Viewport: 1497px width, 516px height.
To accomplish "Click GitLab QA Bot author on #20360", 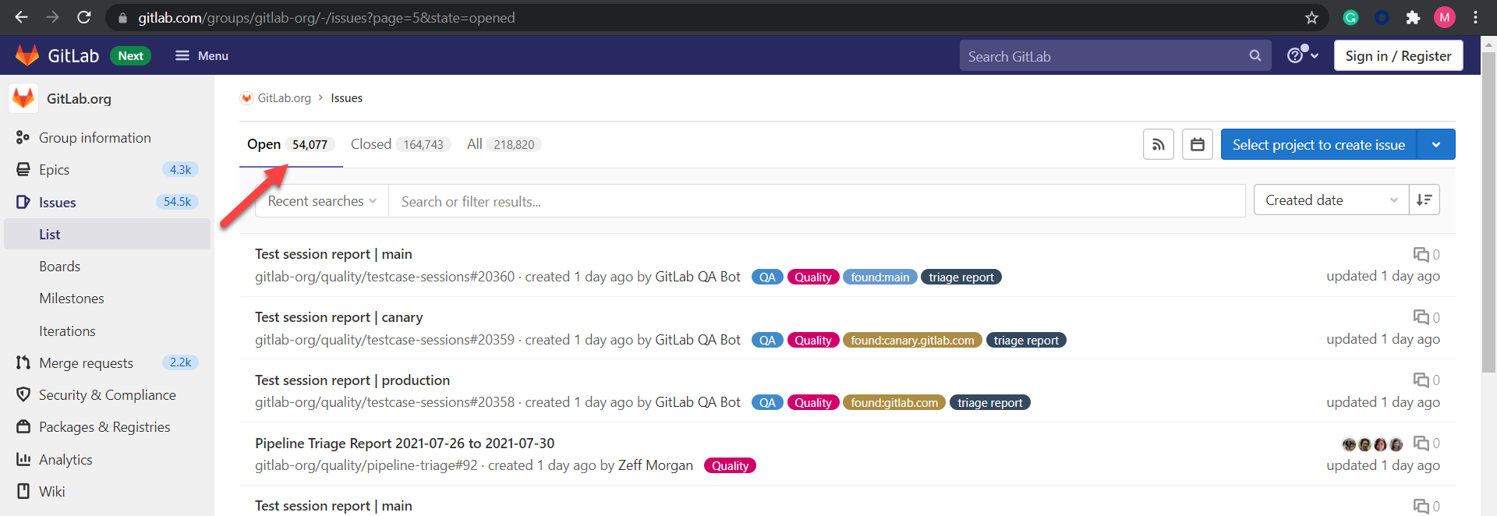I will click(698, 276).
